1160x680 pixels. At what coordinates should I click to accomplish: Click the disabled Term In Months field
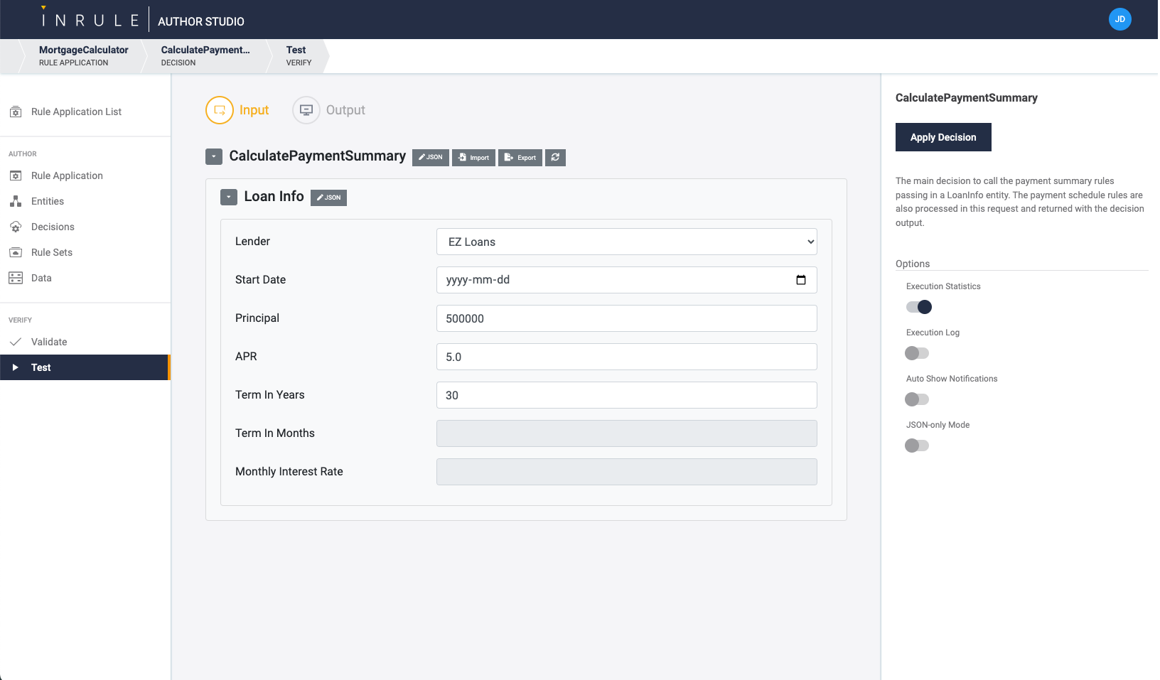coord(627,433)
